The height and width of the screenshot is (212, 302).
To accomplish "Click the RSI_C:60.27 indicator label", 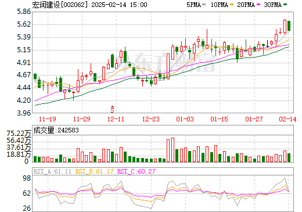I will [136, 171].
